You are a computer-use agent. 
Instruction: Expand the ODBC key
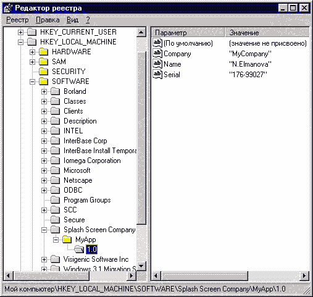pyautogui.click(x=44, y=190)
